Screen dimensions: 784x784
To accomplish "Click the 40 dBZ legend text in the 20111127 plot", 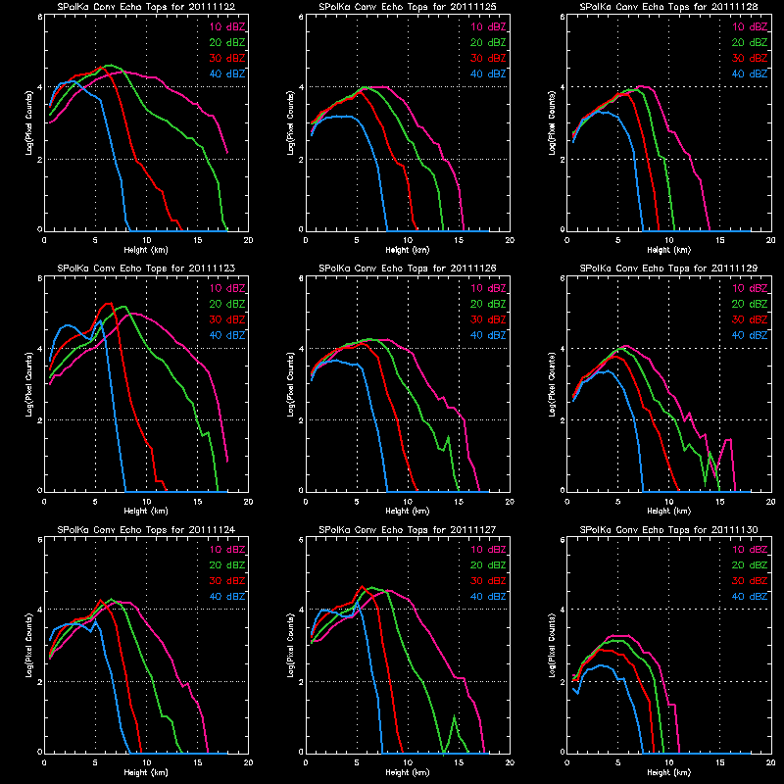I will tap(488, 597).
